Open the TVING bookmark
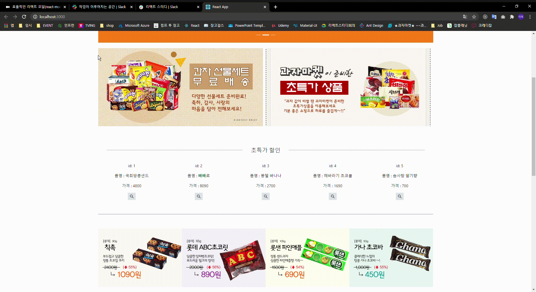The width and height of the screenshot is (536, 292). coord(87,25)
